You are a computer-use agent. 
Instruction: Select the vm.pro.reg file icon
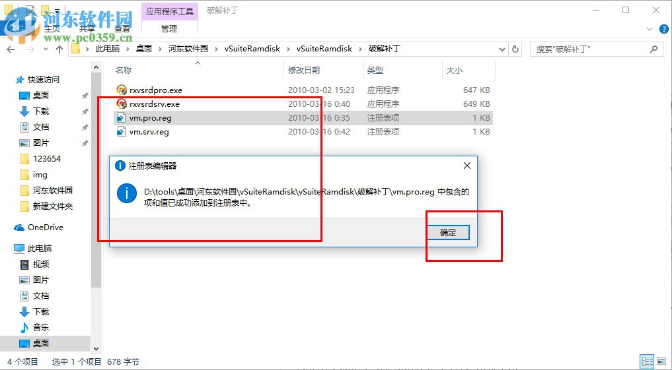[122, 117]
